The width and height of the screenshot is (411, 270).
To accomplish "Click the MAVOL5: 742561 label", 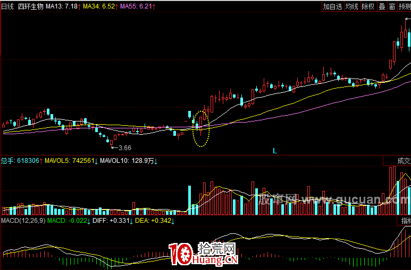I will tap(71, 161).
